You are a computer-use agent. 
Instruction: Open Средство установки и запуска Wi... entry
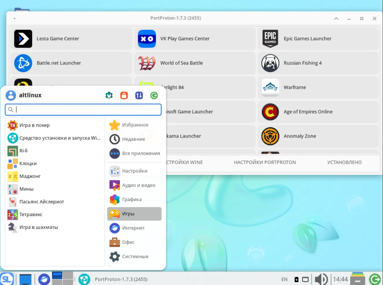pyautogui.click(x=55, y=138)
